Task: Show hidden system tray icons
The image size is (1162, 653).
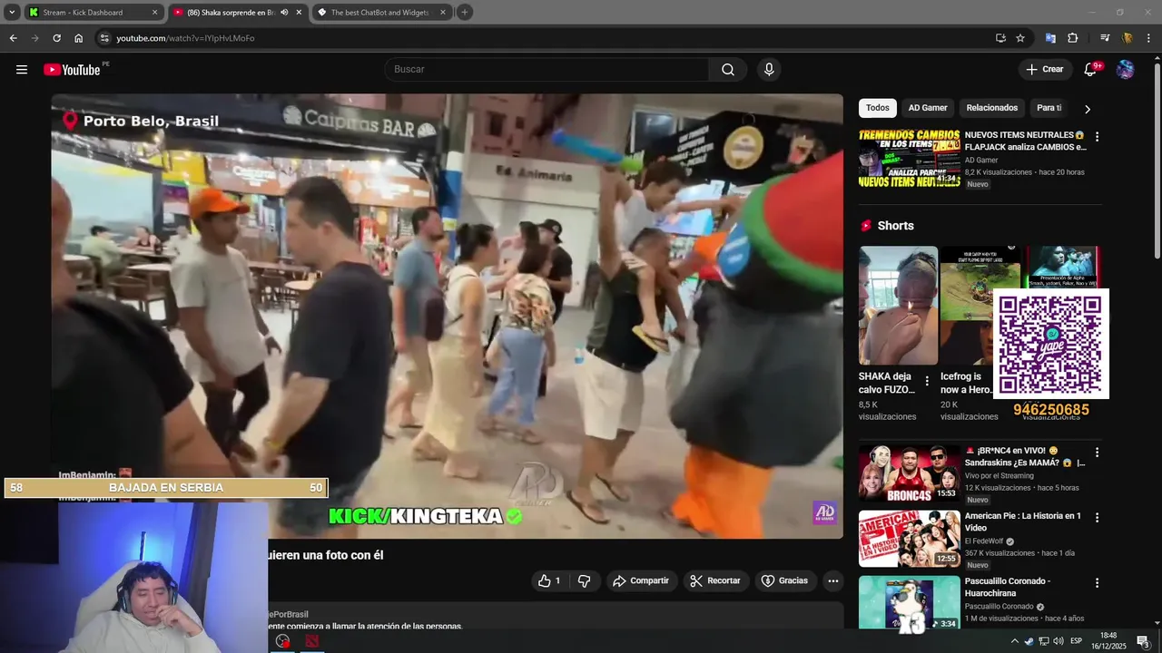Action: (x=1015, y=641)
